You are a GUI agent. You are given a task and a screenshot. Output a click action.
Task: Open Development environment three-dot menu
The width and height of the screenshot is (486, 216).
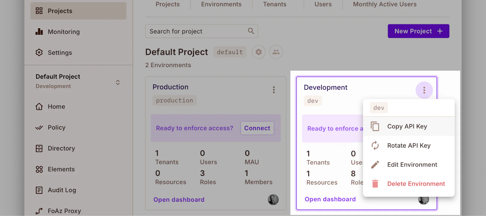tap(424, 90)
